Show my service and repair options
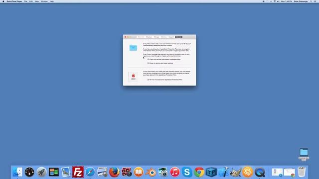 point(160,63)
